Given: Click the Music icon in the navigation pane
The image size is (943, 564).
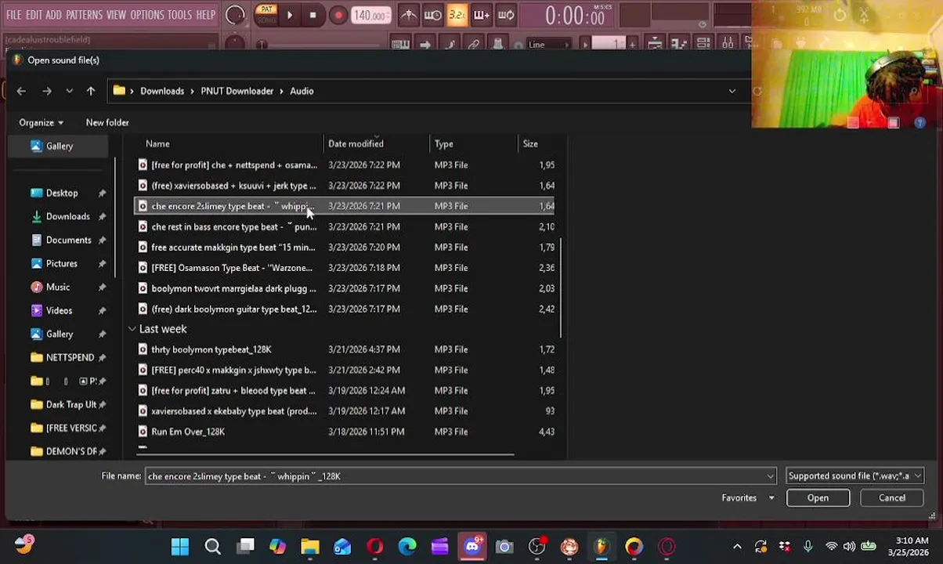Looking at the screenshot, I should (x=36, y=287).
